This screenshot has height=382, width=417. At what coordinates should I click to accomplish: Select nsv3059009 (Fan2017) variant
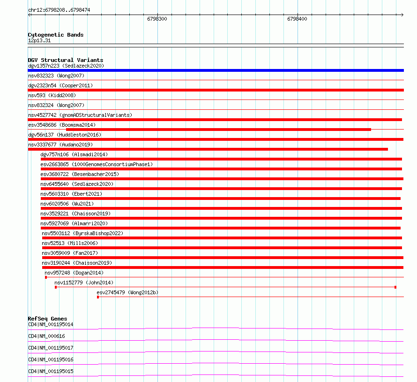coord(70,253)
